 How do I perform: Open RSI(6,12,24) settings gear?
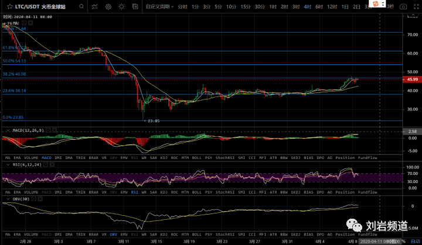46,165
